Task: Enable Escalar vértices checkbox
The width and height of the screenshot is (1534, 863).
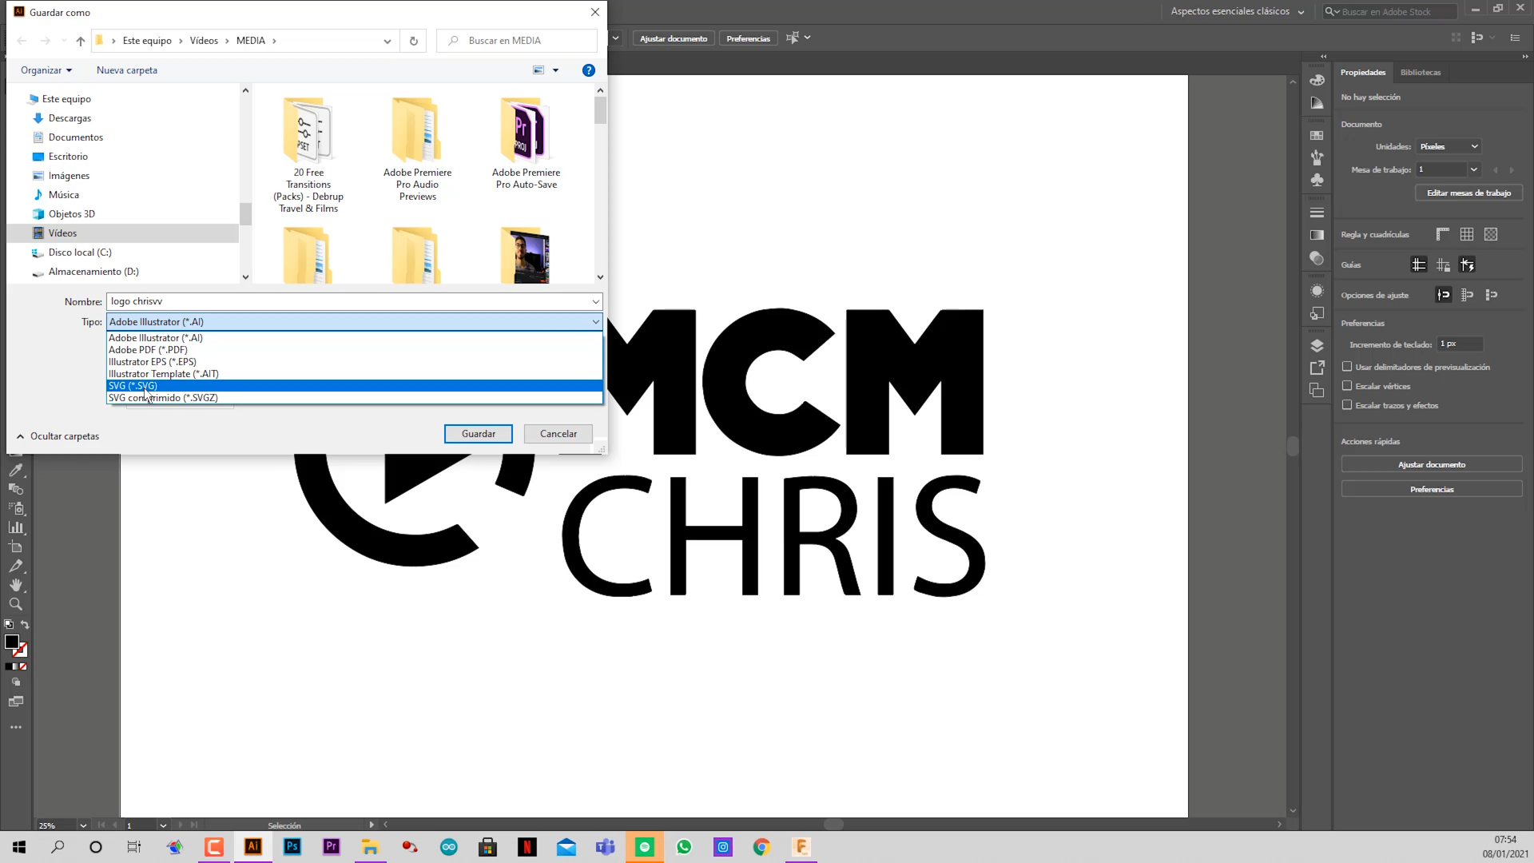Action: (1347, 386)
